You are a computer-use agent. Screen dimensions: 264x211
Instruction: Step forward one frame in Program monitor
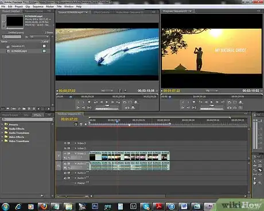coord(217,102)
